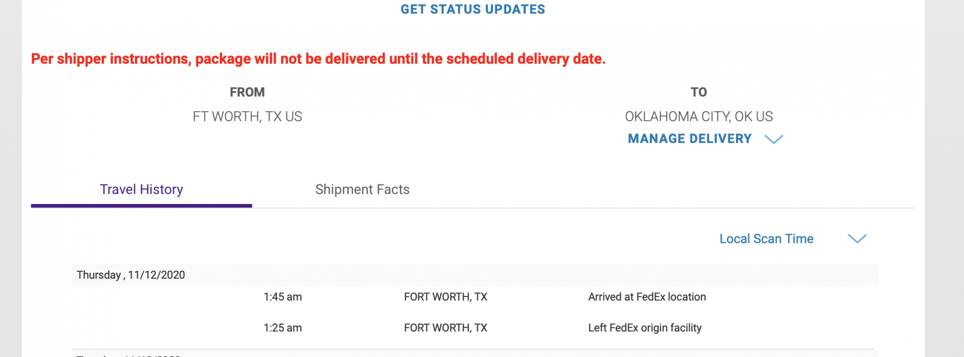Open the Shipment Facts tab
The image size is (964, 357).
362,190
